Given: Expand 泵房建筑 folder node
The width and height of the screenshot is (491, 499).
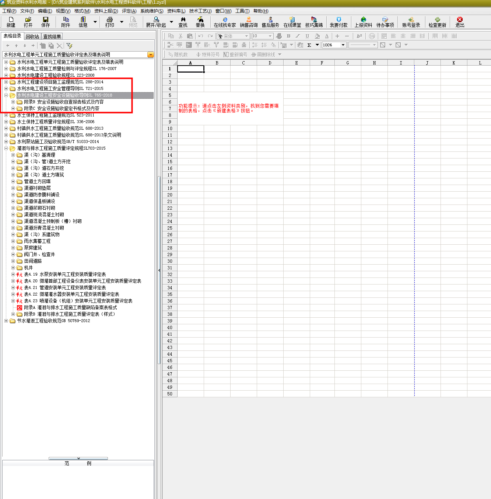Looking at the screenshot, I should 13,248.
